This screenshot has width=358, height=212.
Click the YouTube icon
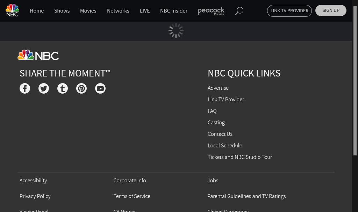point(100,88)
